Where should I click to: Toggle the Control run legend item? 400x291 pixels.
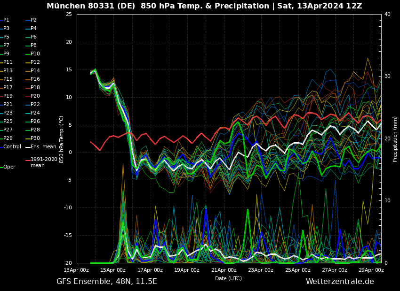[12, 147]
